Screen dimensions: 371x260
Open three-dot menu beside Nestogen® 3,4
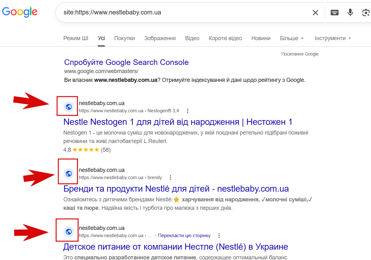(x=188, y=111)
